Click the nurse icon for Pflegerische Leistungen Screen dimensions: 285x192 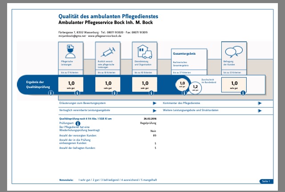70,52
